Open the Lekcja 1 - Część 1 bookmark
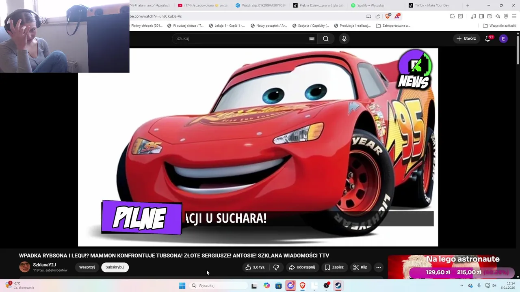This screenshot has width=520, height=292. (227, 26)
